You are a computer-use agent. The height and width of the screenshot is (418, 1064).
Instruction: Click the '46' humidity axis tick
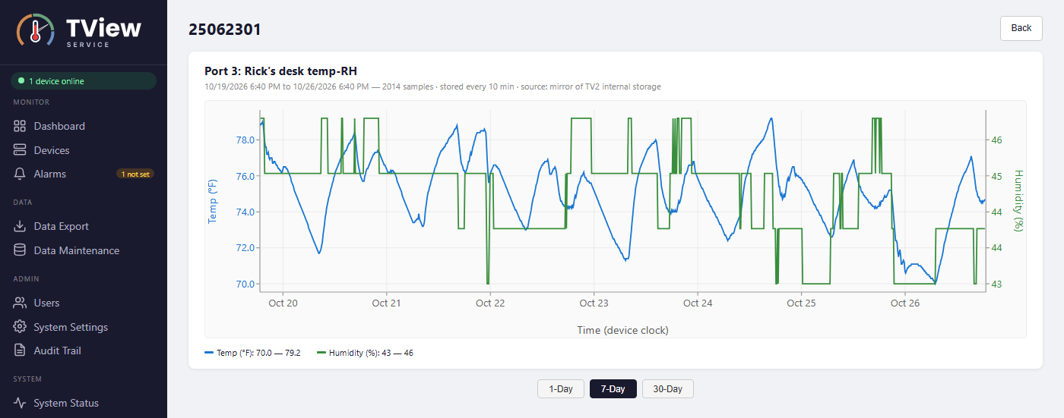click(997, 140)
